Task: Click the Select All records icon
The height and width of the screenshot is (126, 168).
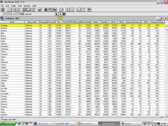Action: pyautogui.click(x=24, y=10)
